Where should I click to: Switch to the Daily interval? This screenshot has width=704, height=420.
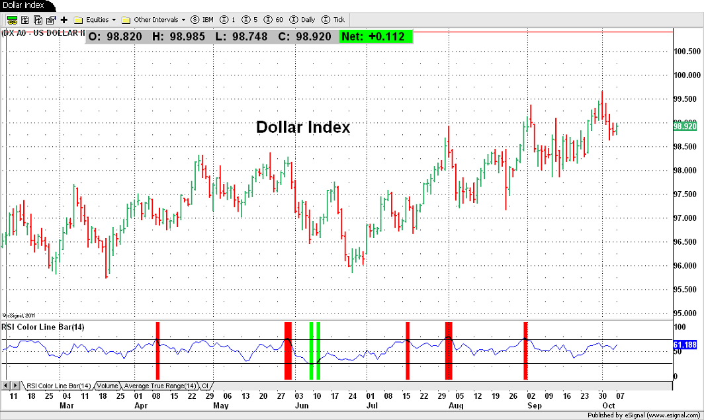302,20
